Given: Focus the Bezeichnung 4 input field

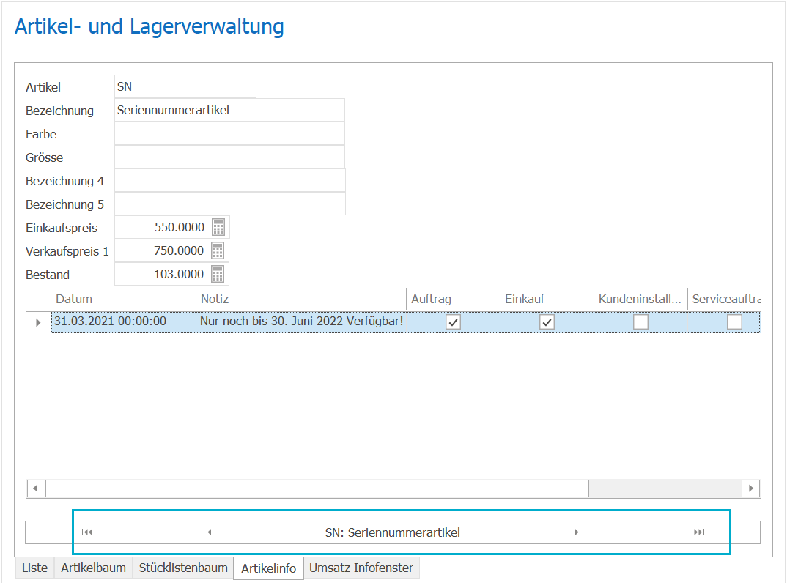Looking at the screenshot, I should pyautogui.click(x=230, y=181).
